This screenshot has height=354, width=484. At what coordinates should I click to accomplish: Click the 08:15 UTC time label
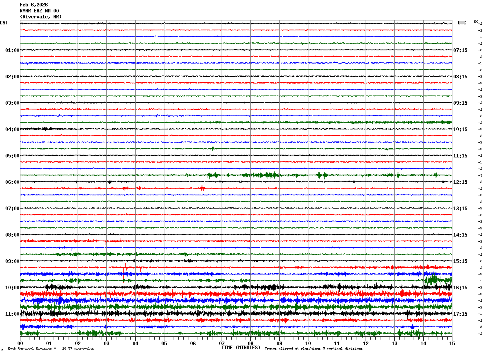(x=460, y=77)
